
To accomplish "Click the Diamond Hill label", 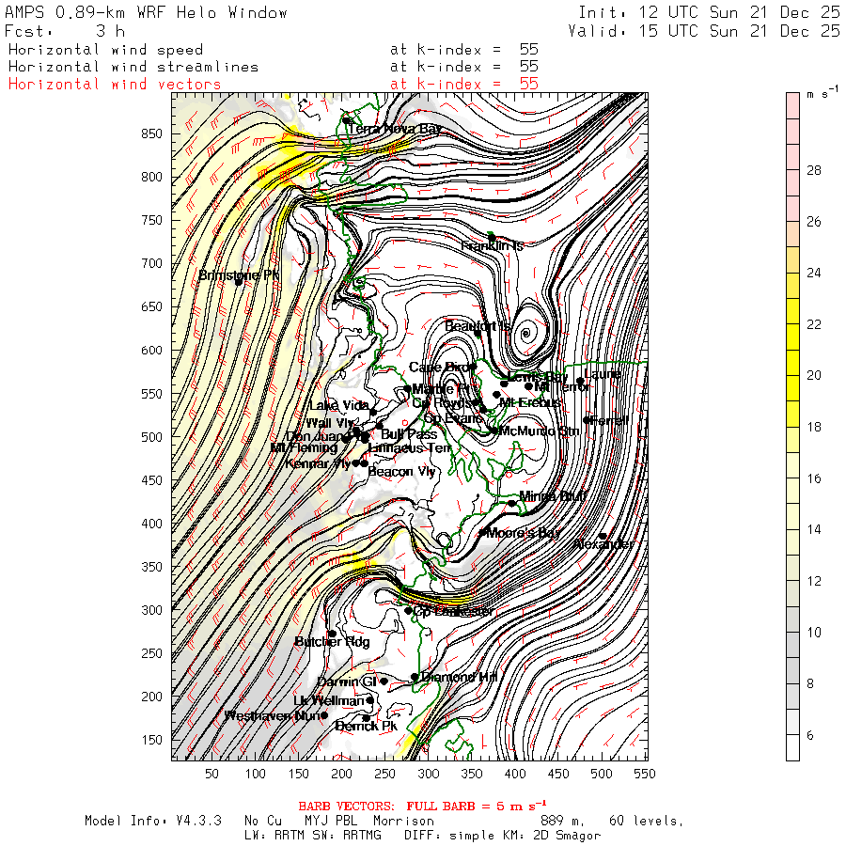I will click(x=459, y=677).
